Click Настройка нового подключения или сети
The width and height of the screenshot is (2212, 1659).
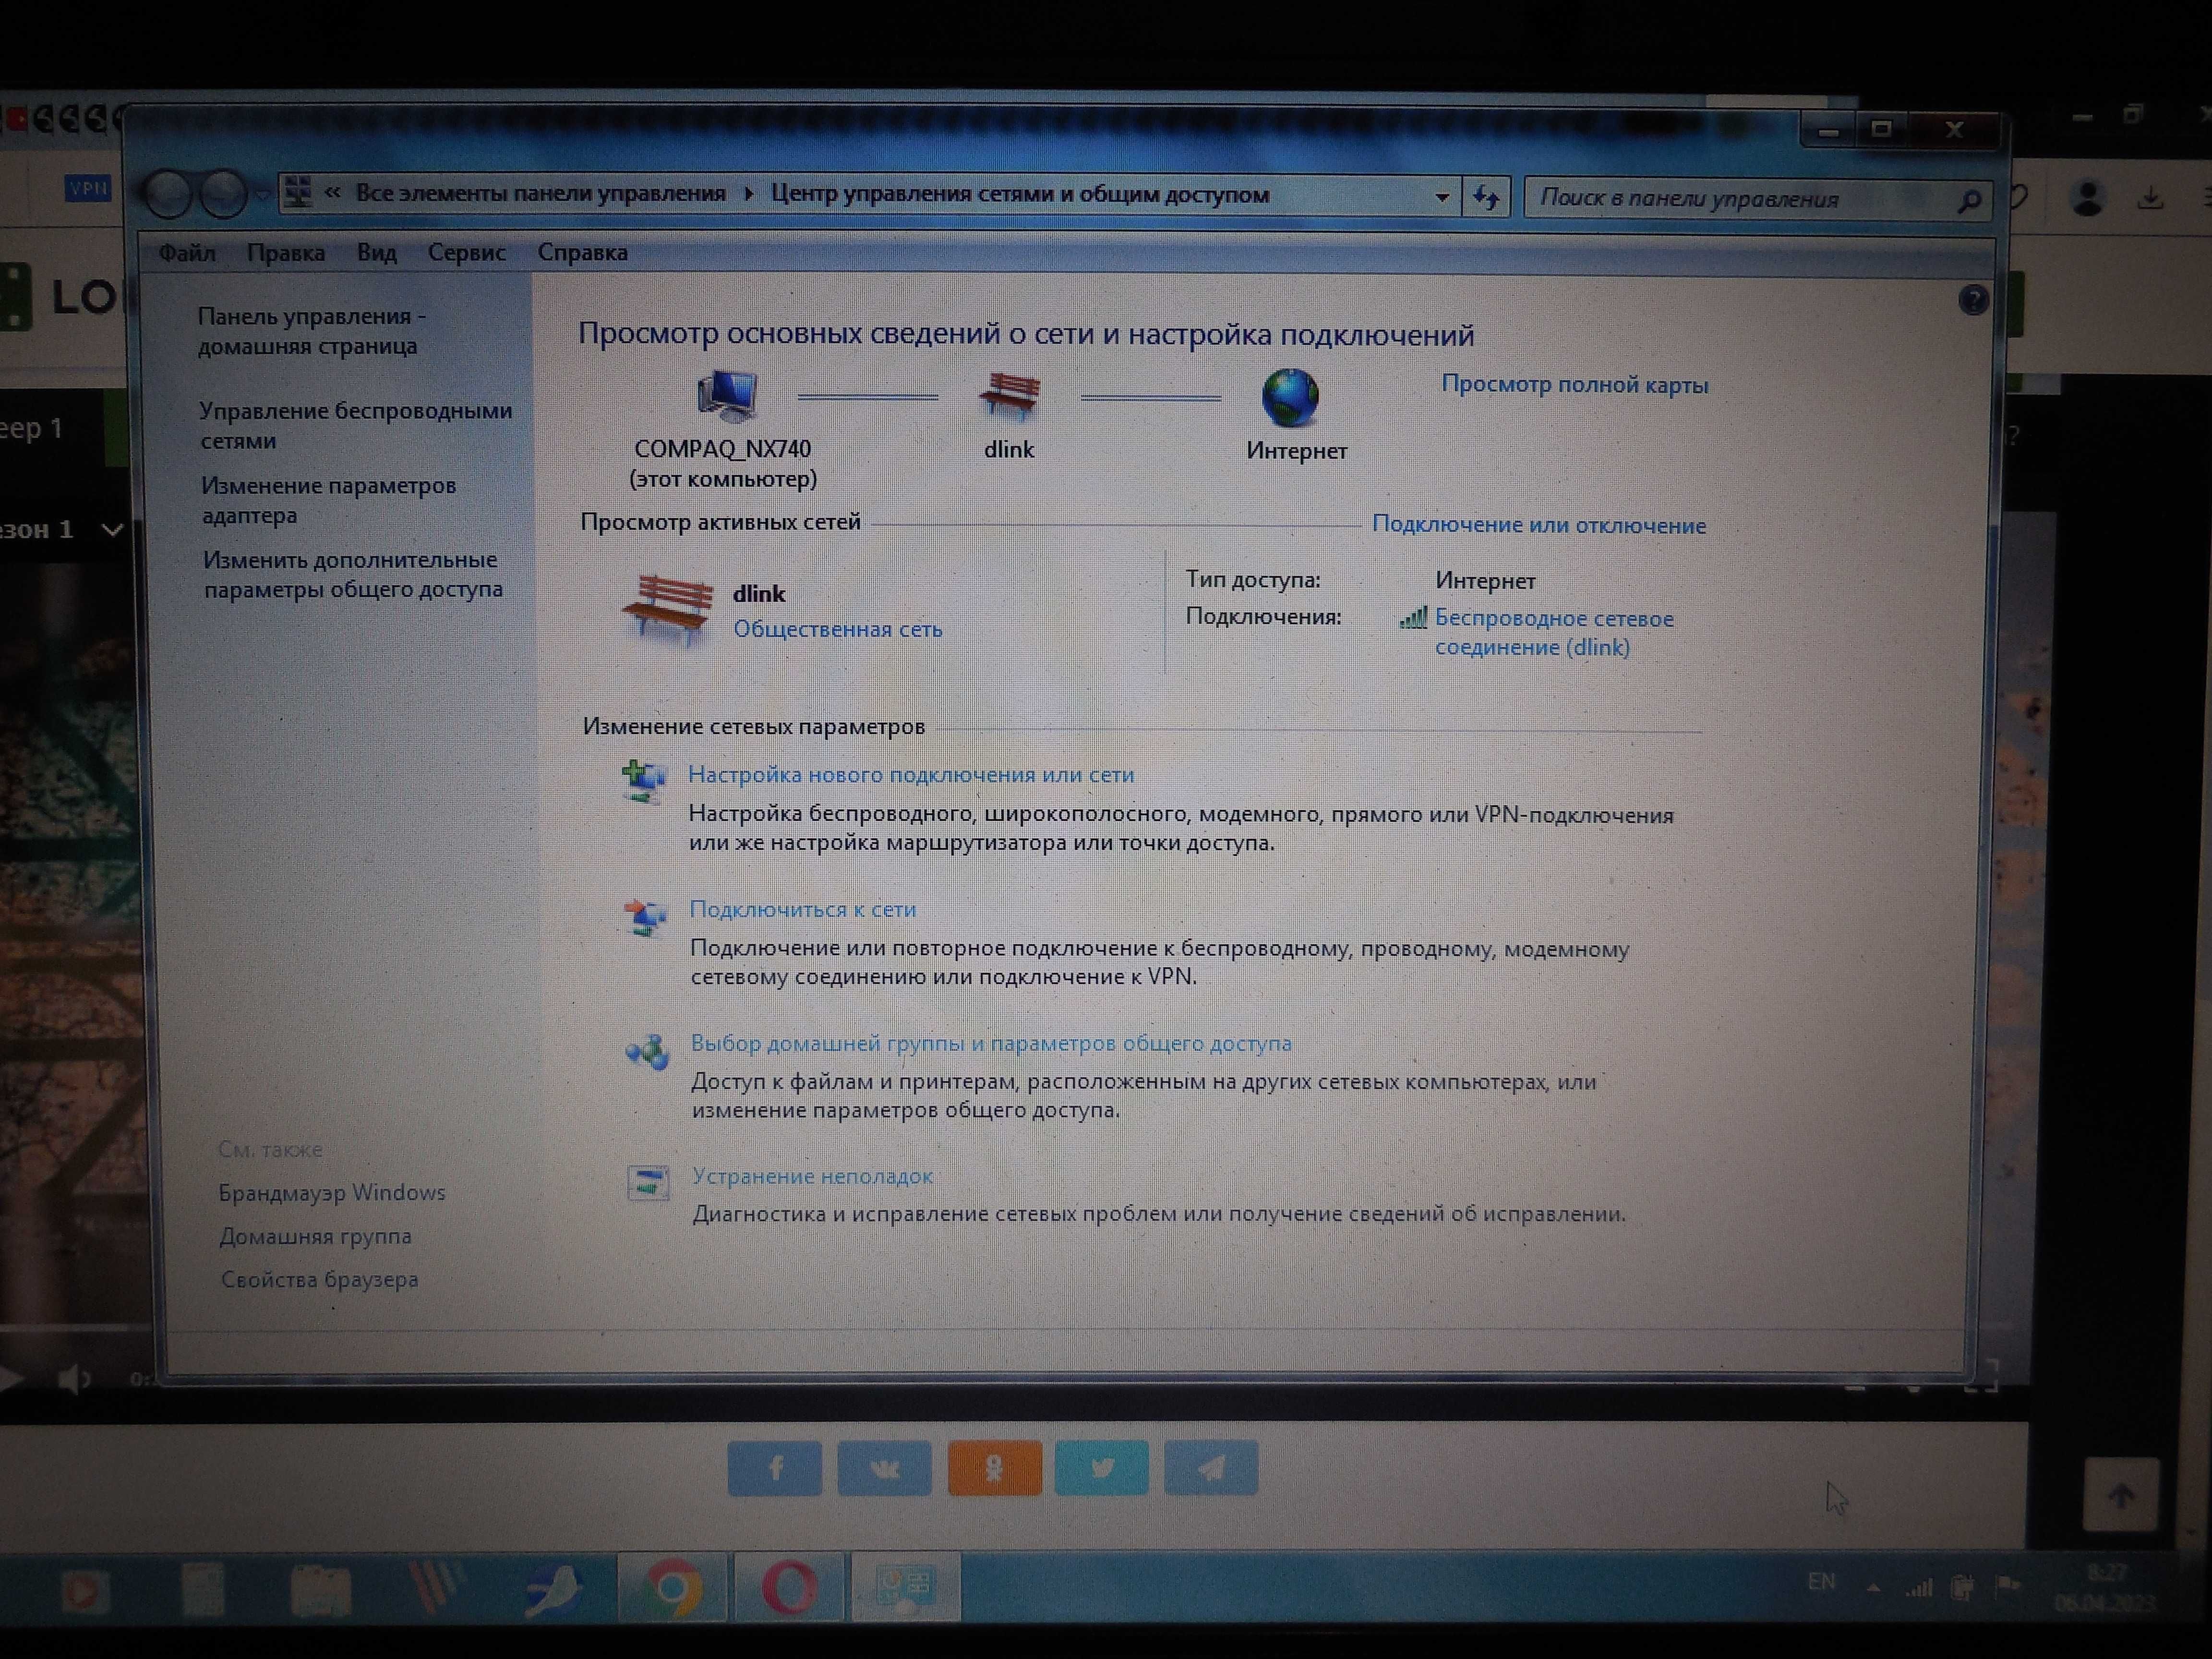tap(911, 774)
